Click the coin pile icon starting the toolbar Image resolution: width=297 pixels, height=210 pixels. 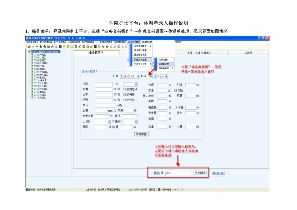point(29,47)
